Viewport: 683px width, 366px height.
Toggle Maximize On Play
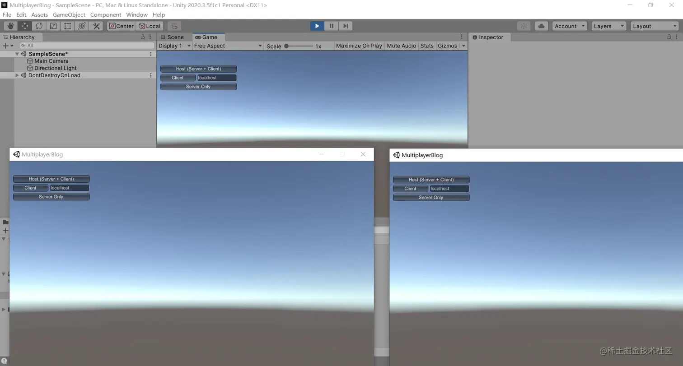(x=359, y=46)
